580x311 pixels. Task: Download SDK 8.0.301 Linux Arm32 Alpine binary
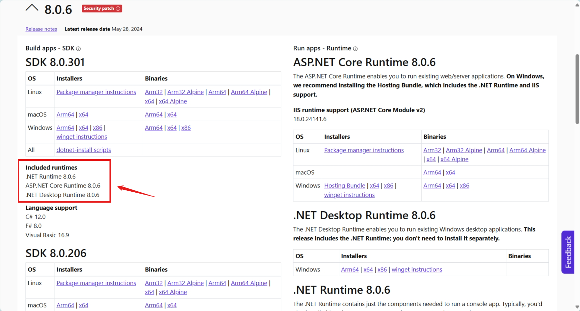pyautogui.click(x=185, y=92)
